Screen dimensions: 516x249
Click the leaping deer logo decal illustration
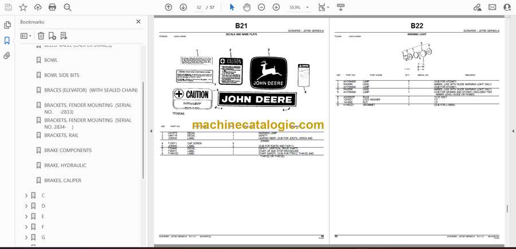click(x=268, y=73)
